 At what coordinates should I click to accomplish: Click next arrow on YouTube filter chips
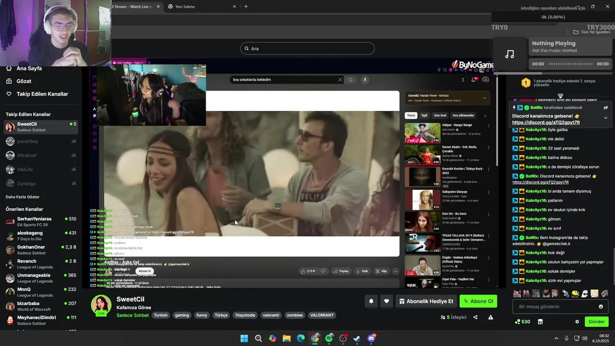click(x=485, y=115)
